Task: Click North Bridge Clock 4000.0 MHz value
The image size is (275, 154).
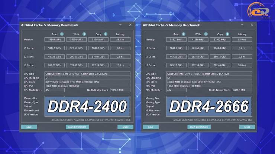Action: click(x=242, y=90)
